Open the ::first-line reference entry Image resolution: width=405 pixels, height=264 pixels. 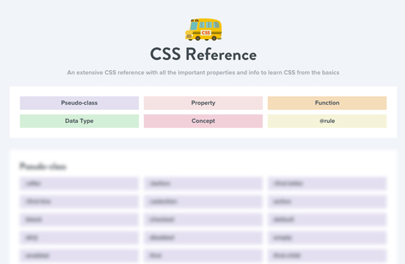tap(79, 201)
